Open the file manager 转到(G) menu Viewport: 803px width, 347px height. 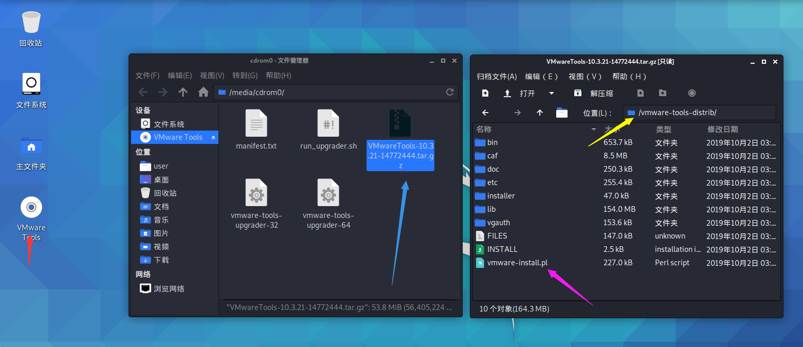245,76
